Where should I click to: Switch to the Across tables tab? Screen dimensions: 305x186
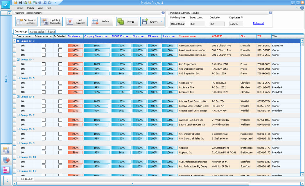tap(37, 31)
